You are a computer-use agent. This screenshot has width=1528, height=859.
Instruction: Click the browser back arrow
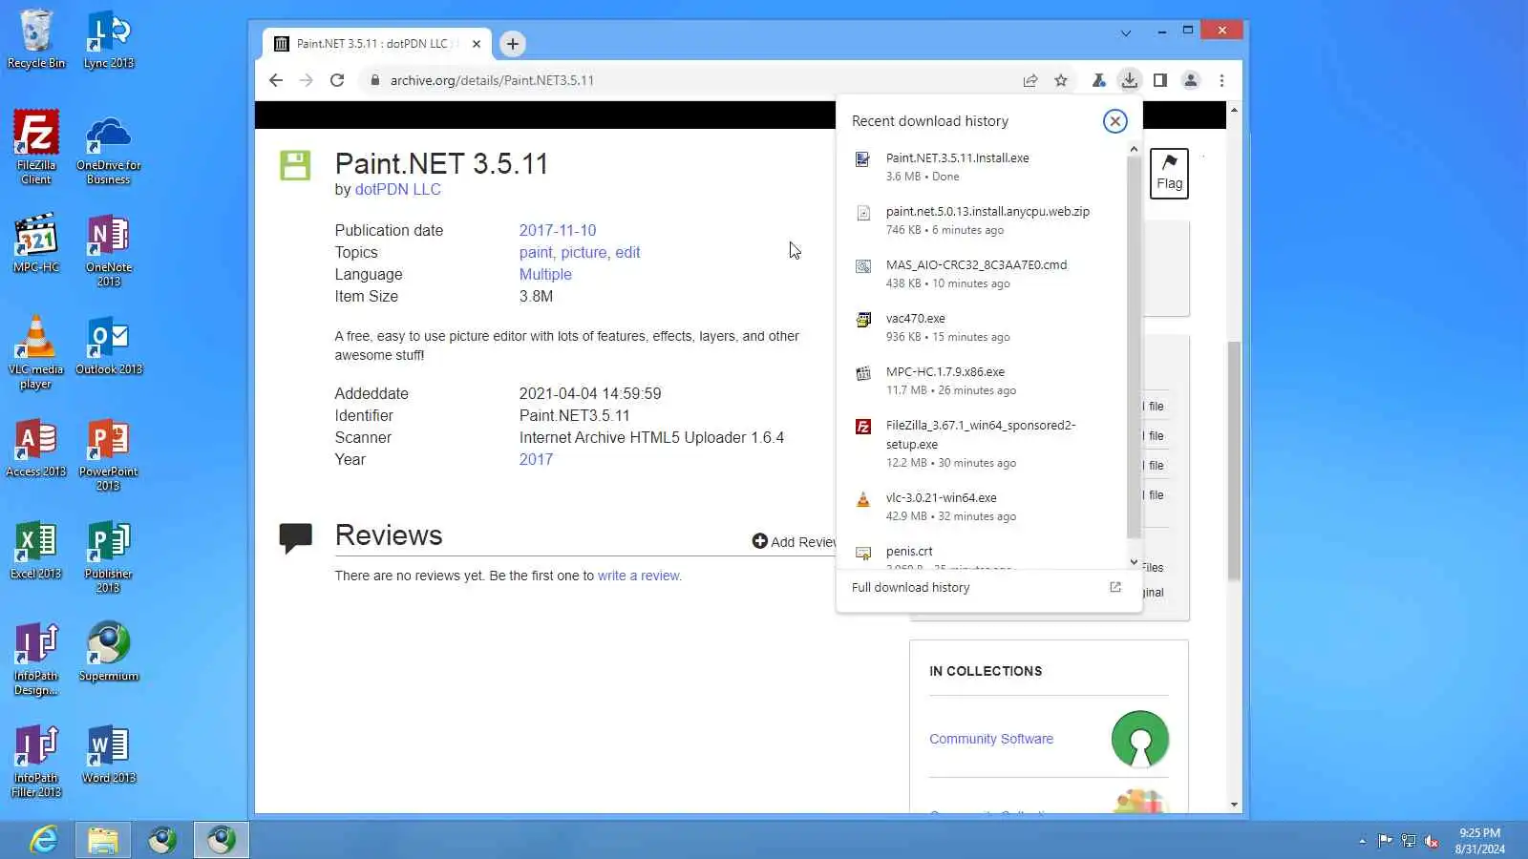276,80
